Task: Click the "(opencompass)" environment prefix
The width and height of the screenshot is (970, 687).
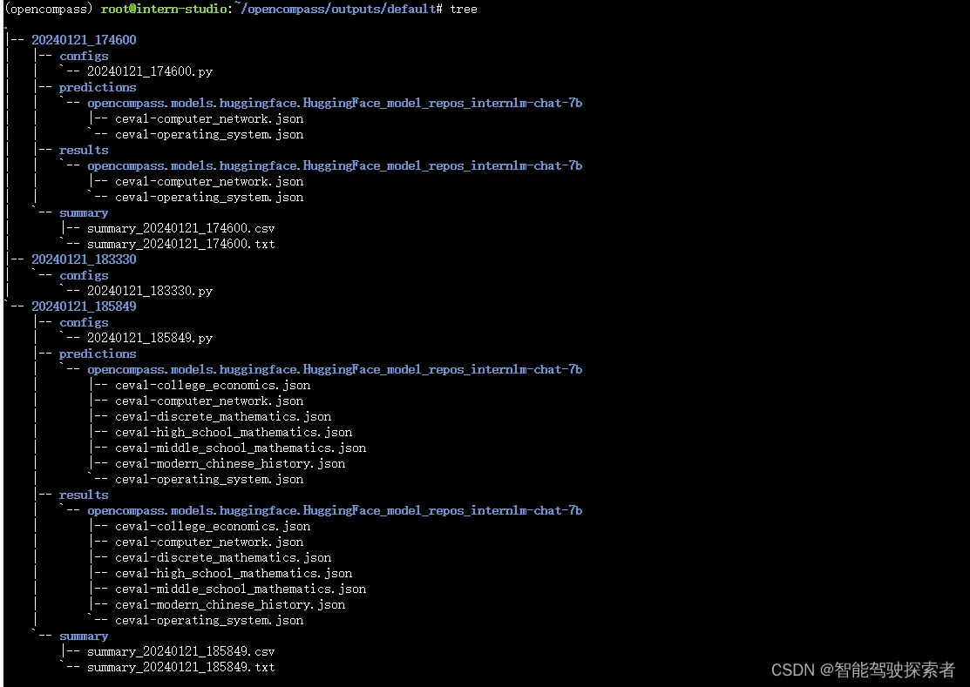Action: (x=49, y=10)
